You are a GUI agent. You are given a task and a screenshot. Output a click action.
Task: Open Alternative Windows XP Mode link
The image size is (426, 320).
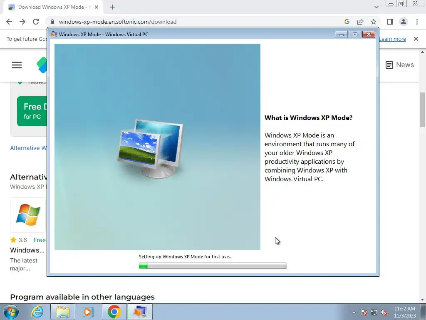point(29,148)
